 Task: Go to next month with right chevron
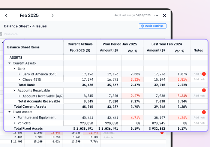point(52,15)
